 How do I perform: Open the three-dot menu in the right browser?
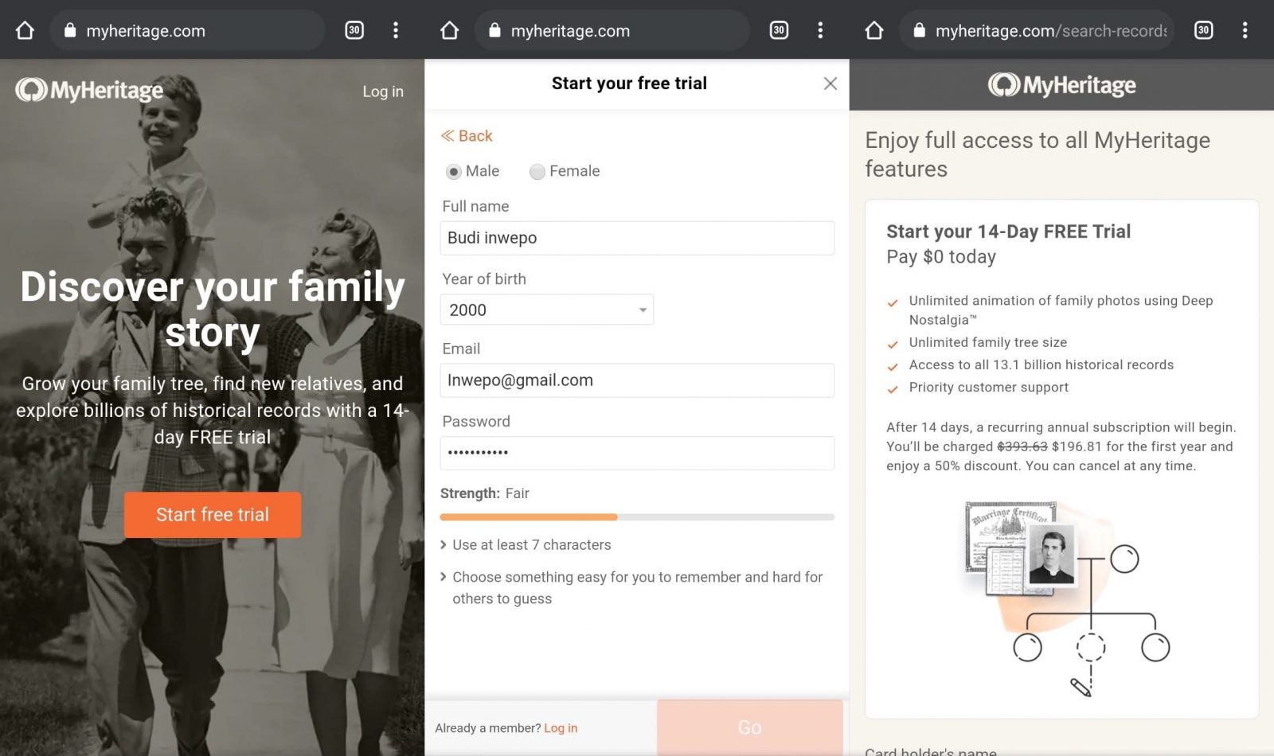coord(1245,30)
